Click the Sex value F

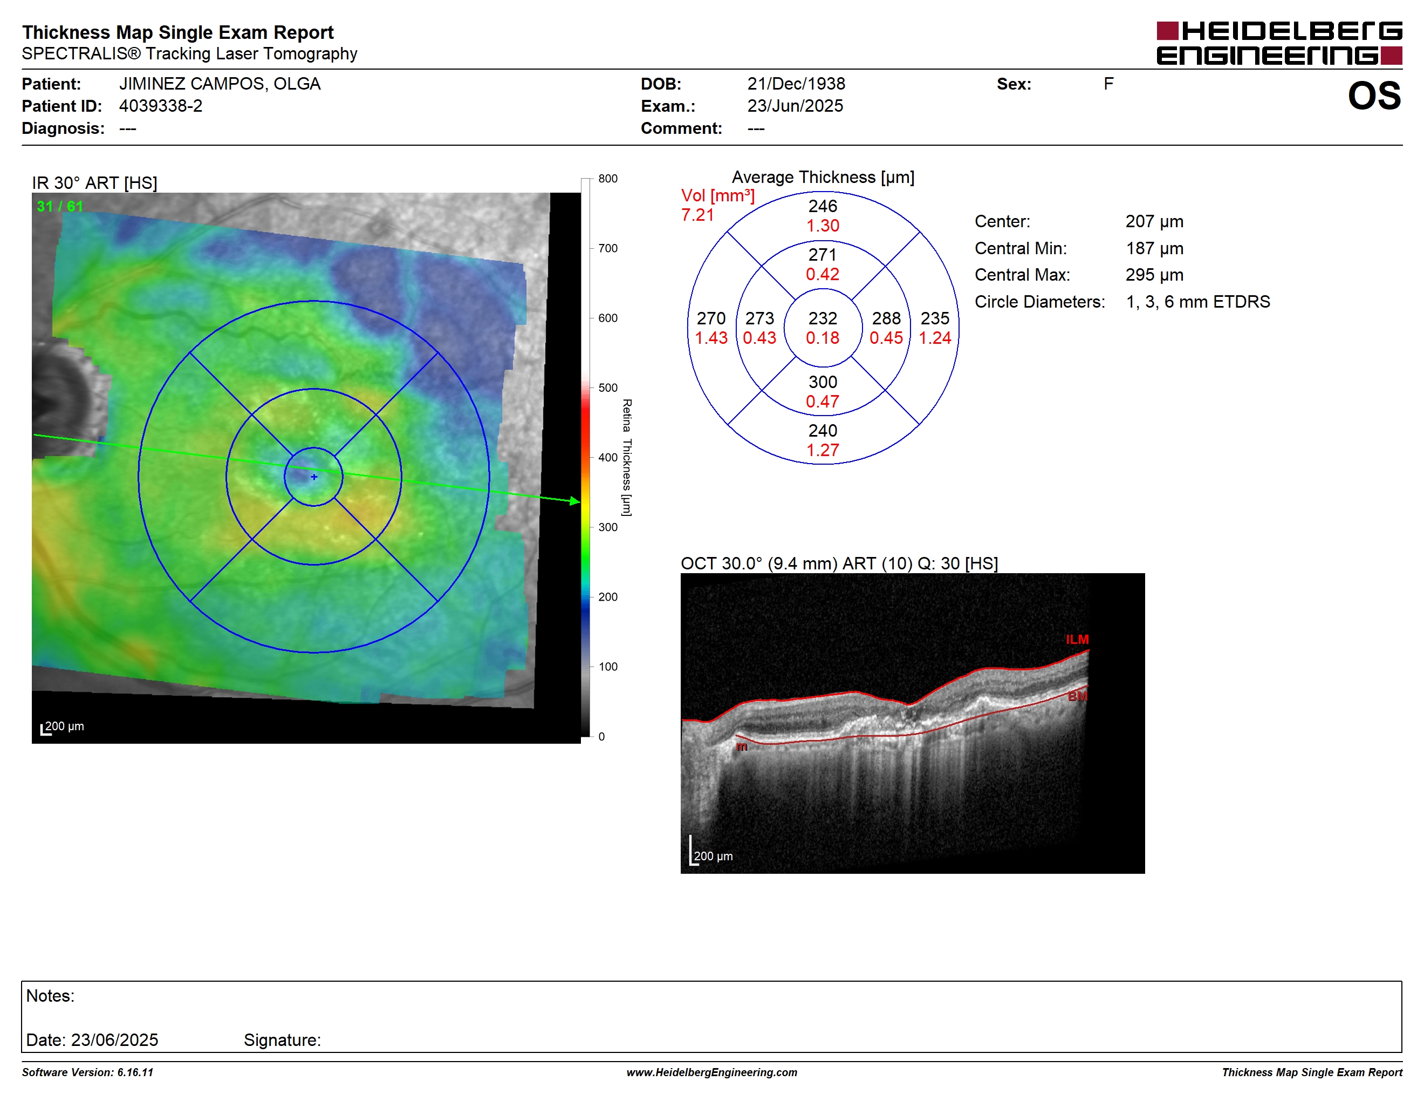tap(1108, 84)
